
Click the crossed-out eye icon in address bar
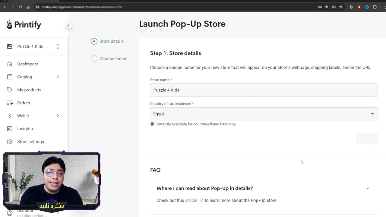(x=334, y=7)
